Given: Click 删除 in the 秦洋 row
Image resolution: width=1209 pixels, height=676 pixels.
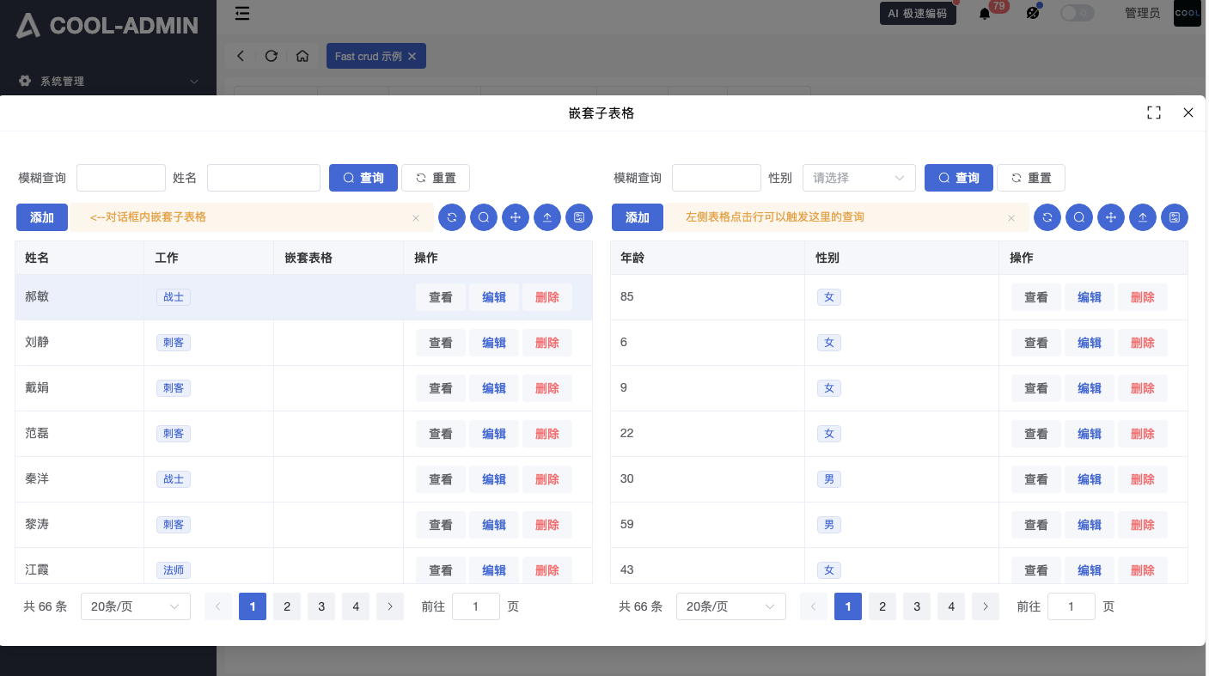Looking at the screenshot, I should click(x=547, y=479).
